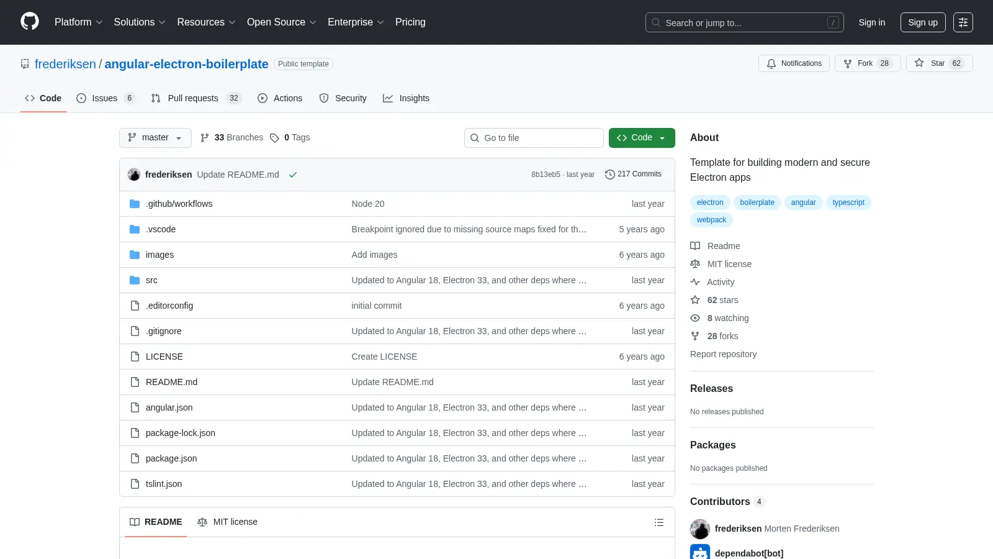993x559 pixels.
Task: Click the tslint.json file icon
Action: coord(135,484)
